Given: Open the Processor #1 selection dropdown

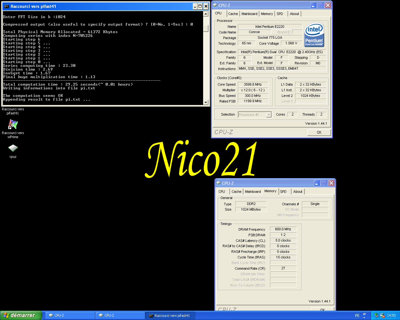Looking at the screenshot, I should tap(269, 115).
